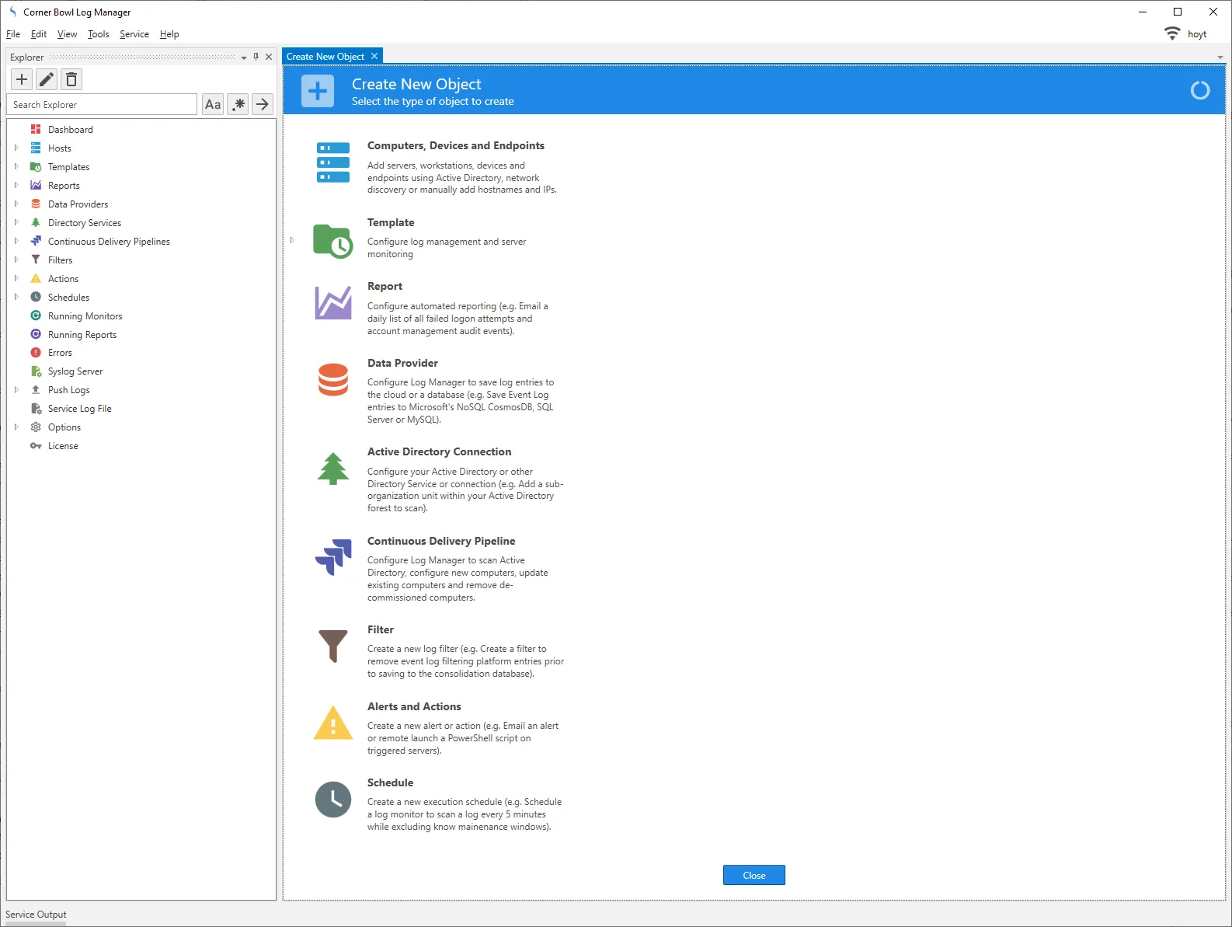Expand the Options tree node
1232x927 pixels.
(x=16, y=427)
